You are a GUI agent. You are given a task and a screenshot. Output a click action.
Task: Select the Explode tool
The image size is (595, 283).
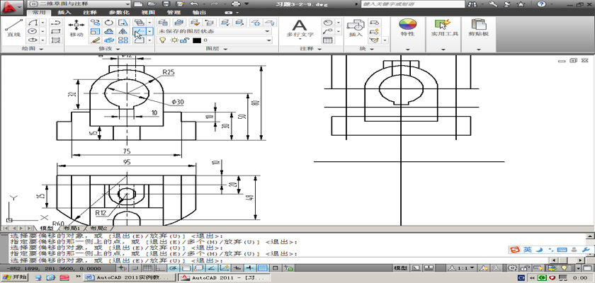pos(109,40)
